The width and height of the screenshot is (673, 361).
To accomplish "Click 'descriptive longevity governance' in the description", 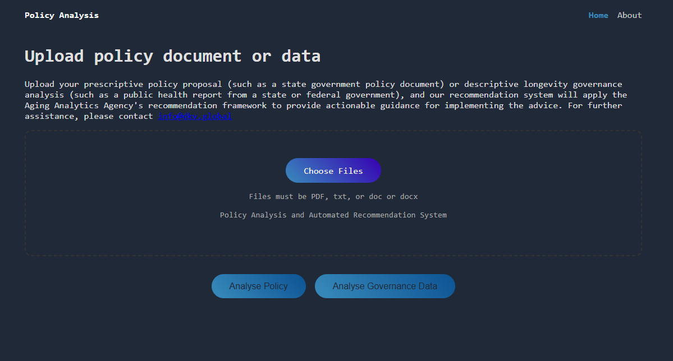I will [543, 84].
